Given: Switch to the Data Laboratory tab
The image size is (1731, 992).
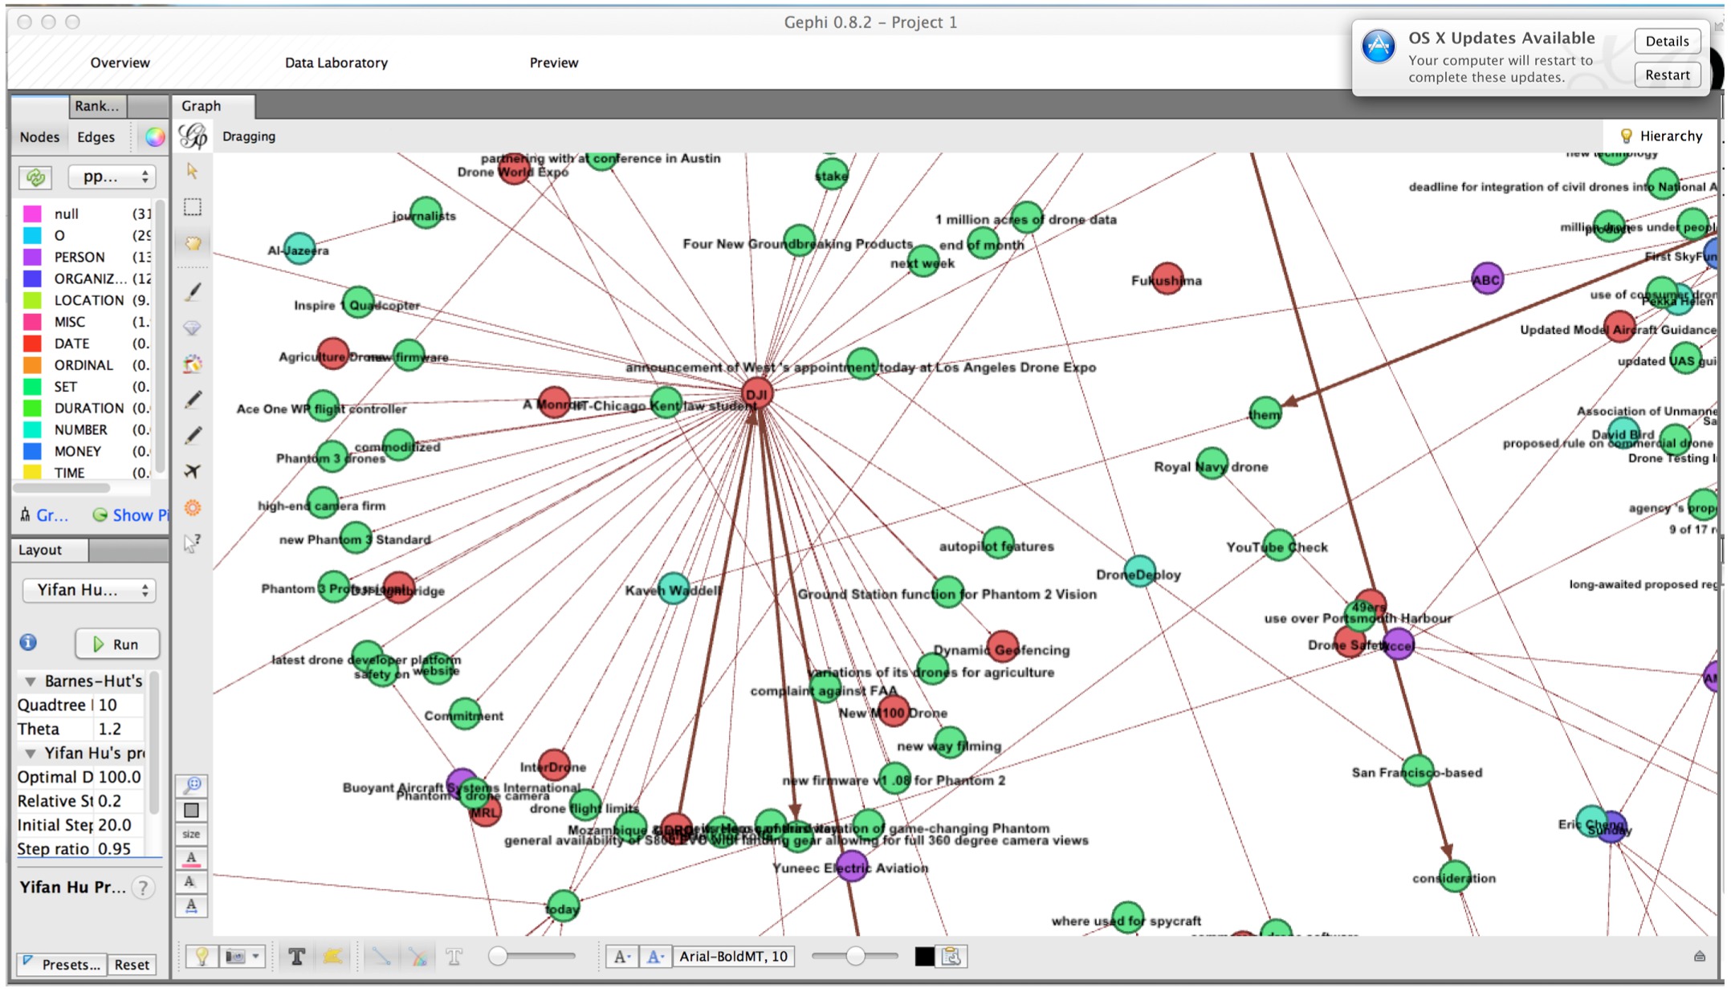Looking at the screenshot, I should 336,63.
